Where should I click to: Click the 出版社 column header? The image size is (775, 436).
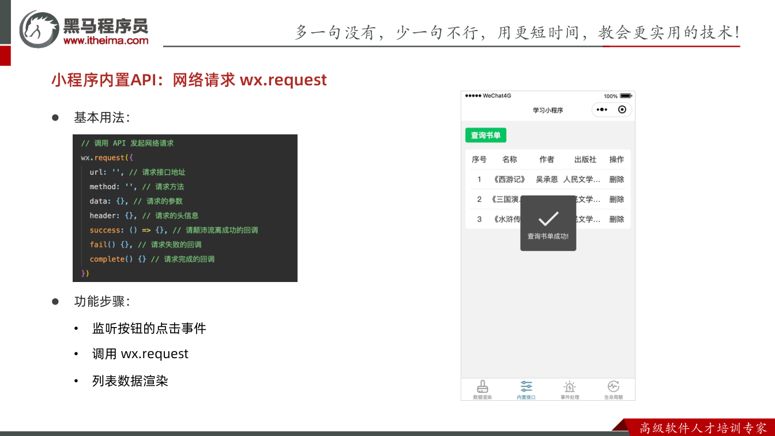pos(585,159)
